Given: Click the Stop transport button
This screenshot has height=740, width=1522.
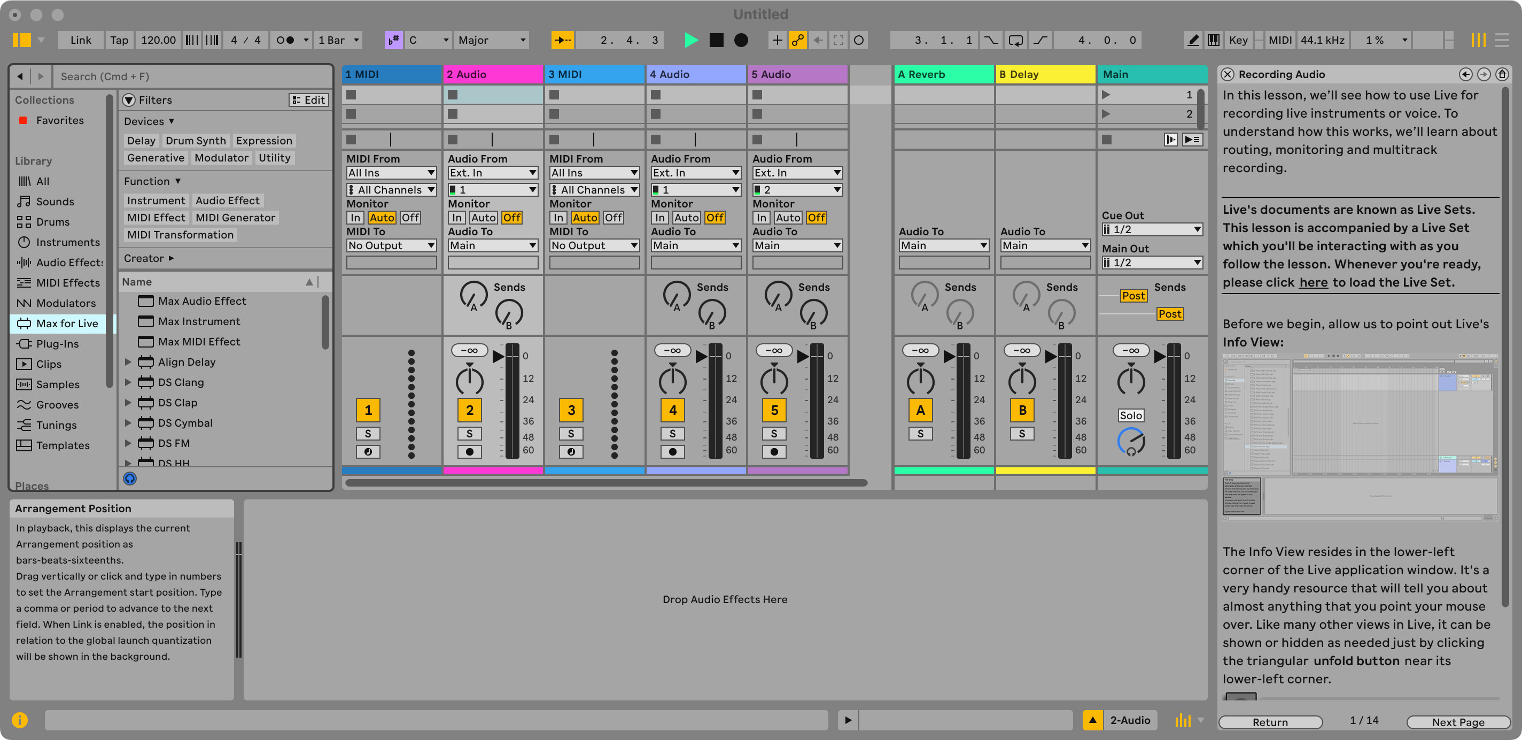Looking at the screenshot, I should 716,40.
